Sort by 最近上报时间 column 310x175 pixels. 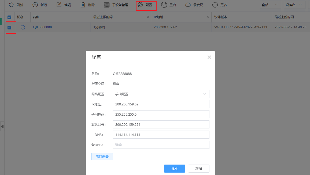coord(148,17)
